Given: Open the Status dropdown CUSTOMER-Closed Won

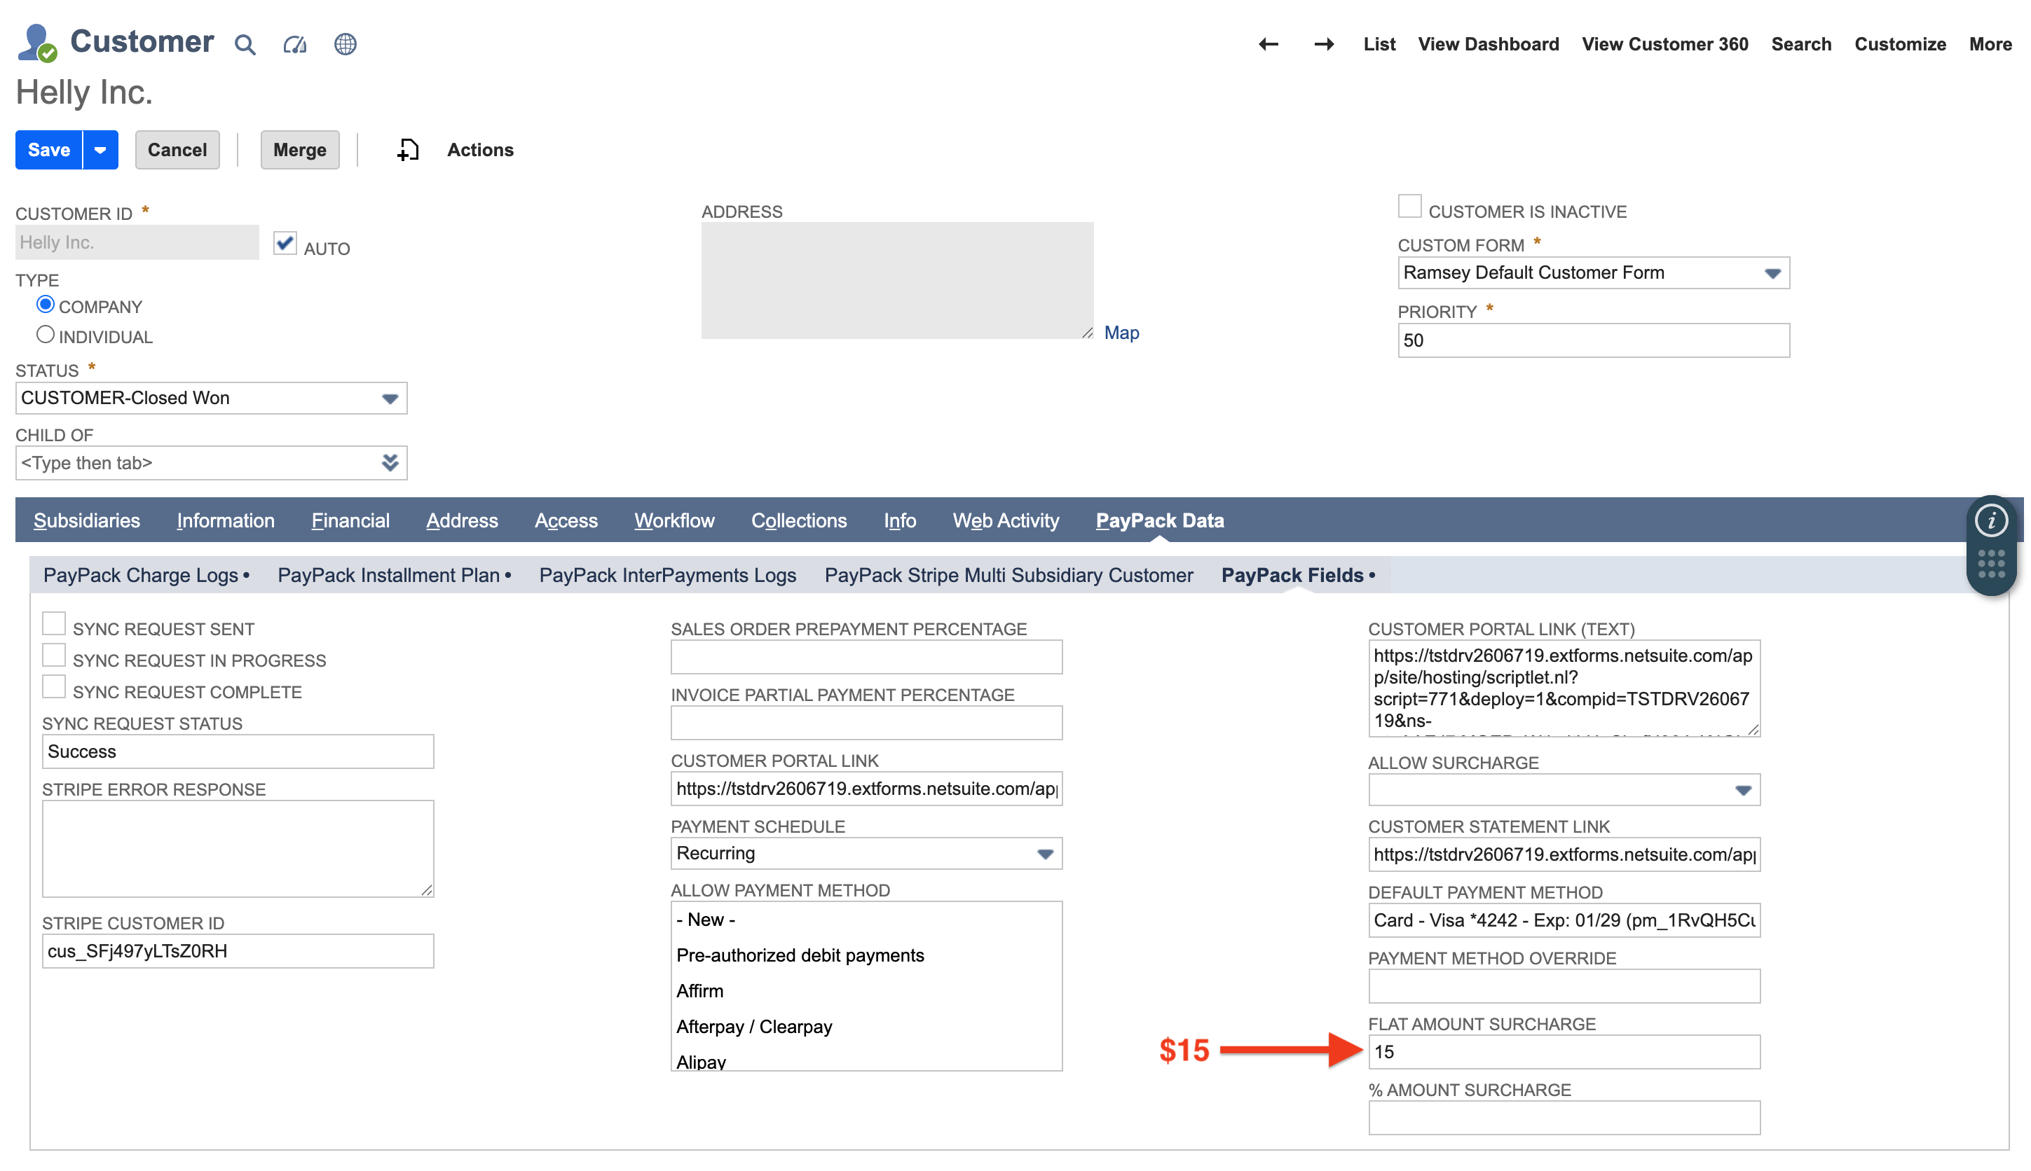Looking at the screenshot, I should (211, 398).
